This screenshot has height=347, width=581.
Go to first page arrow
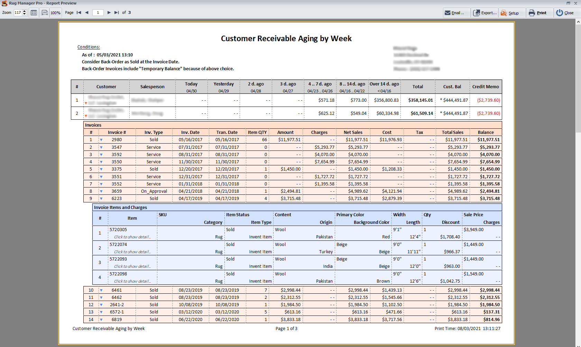pos(79,13)
